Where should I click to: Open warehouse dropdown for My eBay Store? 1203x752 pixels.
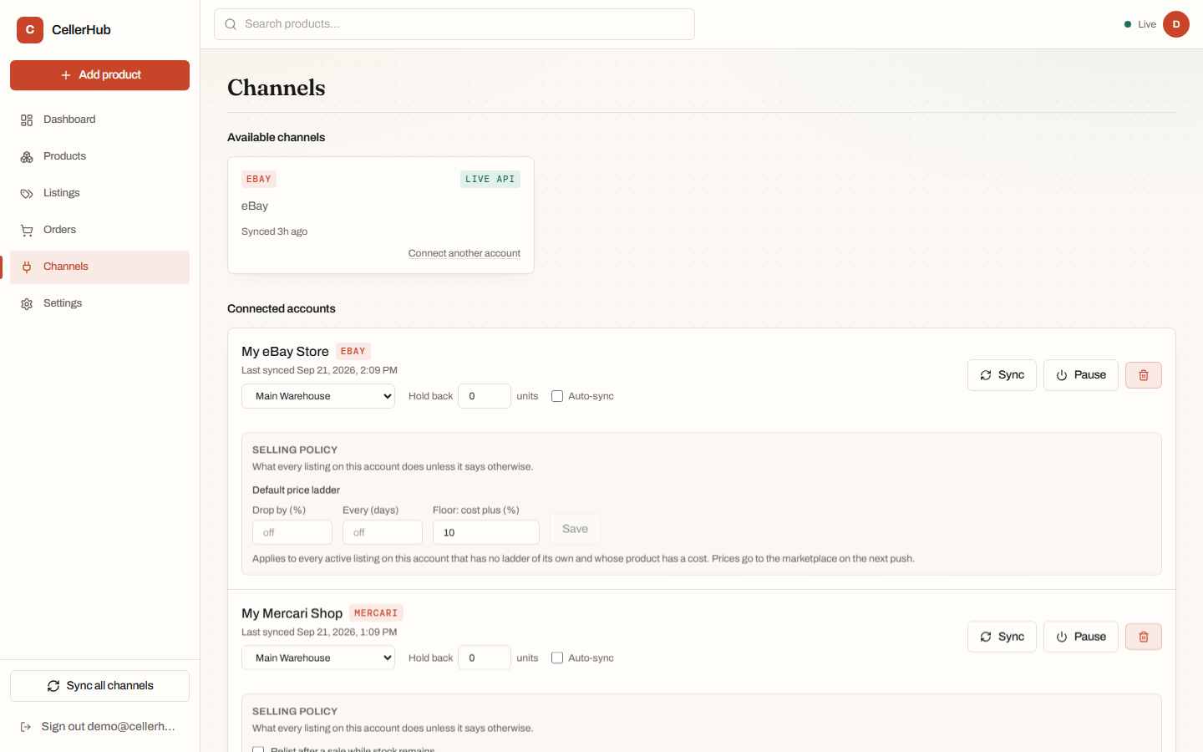[x=318, y=396]
